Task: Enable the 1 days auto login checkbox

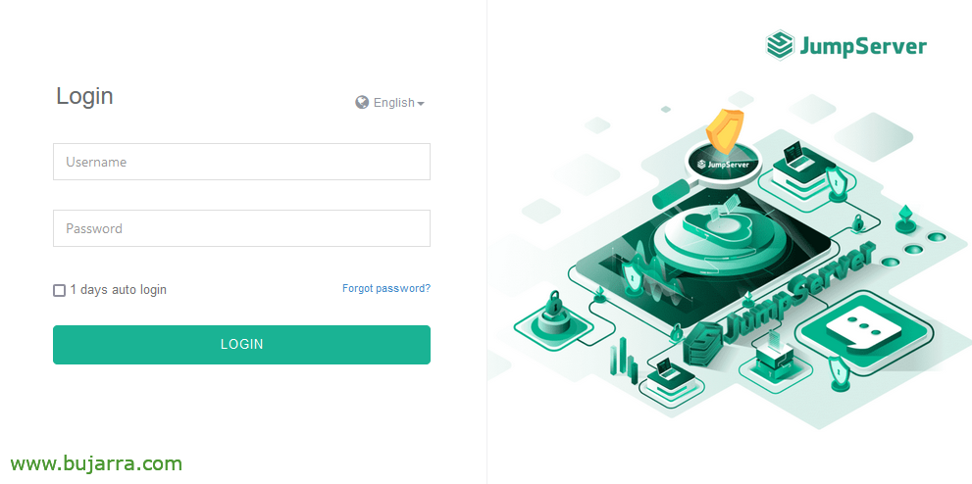Action: click(x=59, y=290)
